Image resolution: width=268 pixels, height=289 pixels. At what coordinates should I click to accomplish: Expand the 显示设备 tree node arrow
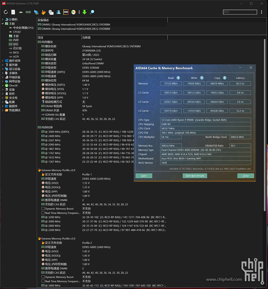(x=2, y=69)
